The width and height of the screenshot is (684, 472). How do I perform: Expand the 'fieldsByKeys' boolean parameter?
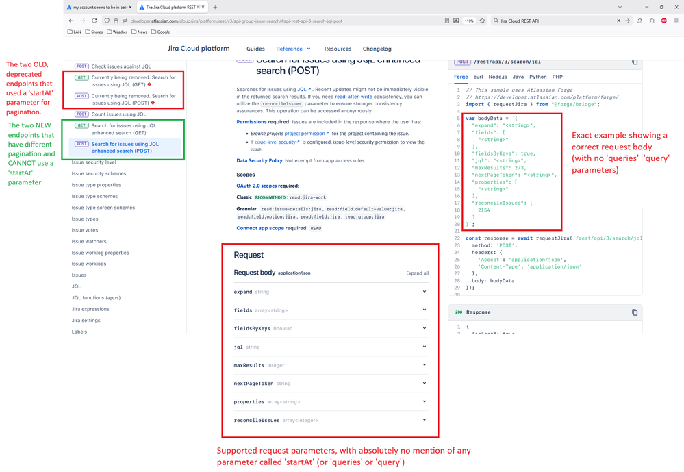tap(331, 328)
